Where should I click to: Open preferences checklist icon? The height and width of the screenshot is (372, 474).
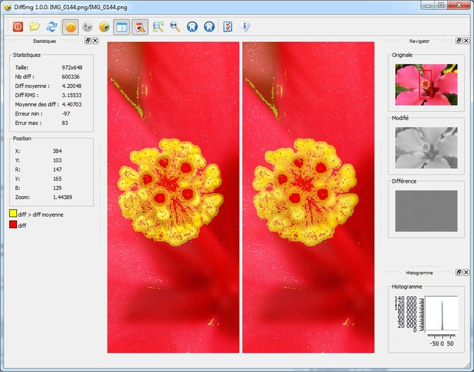(228, 27)
